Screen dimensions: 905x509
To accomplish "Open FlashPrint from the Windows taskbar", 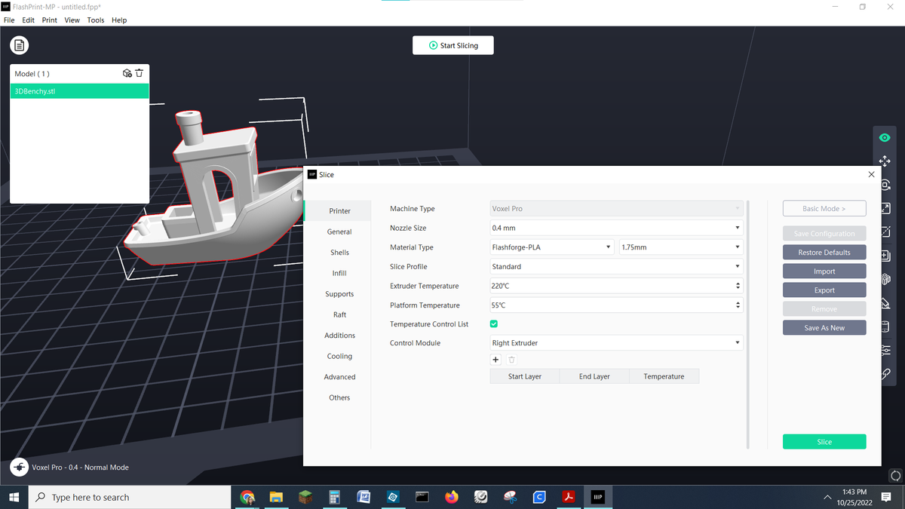I will click(x=597, y=497).
